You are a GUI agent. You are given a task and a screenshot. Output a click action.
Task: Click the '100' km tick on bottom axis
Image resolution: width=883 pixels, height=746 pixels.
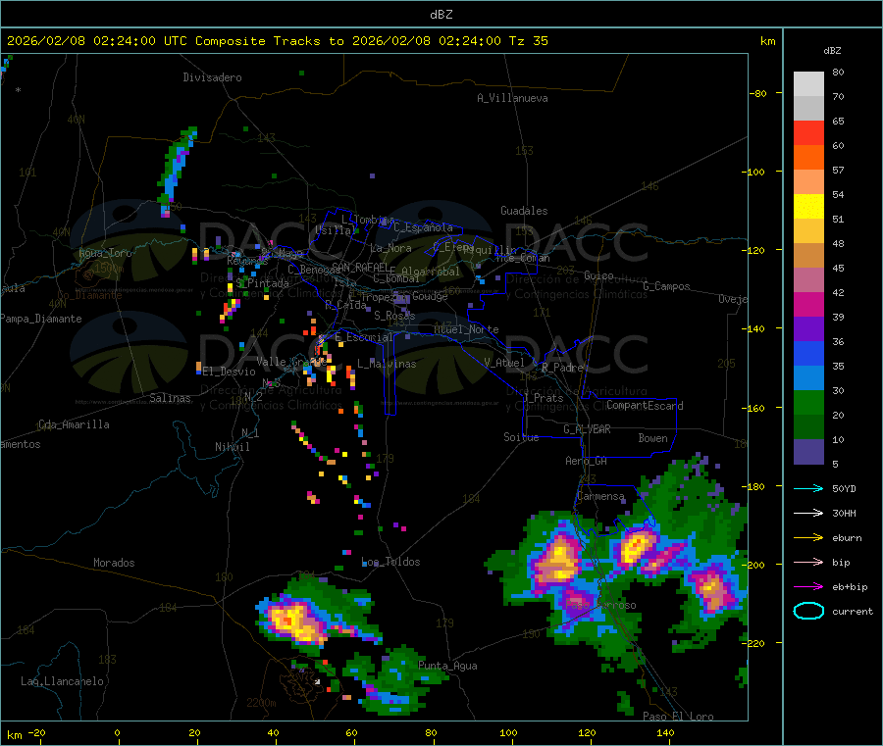tap(508, 732)
